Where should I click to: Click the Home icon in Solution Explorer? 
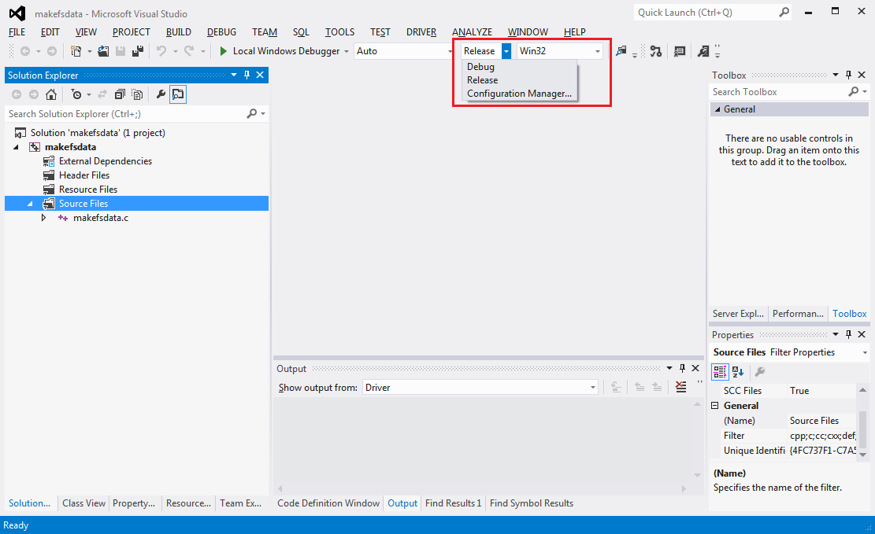click(x=51, y=94)
